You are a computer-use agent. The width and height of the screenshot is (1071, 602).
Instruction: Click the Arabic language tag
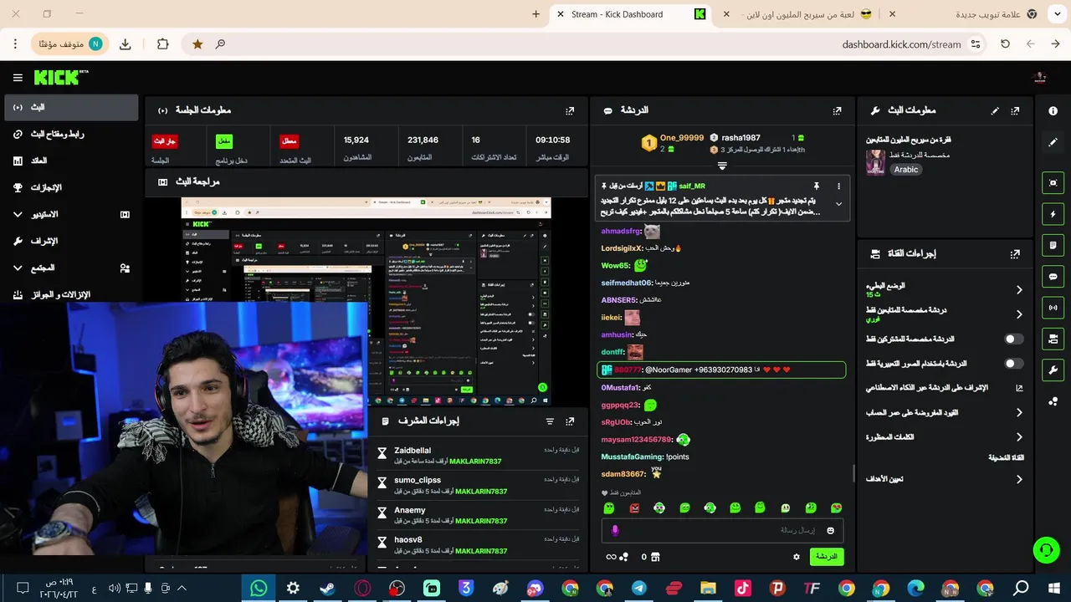[x=906, y=170]
